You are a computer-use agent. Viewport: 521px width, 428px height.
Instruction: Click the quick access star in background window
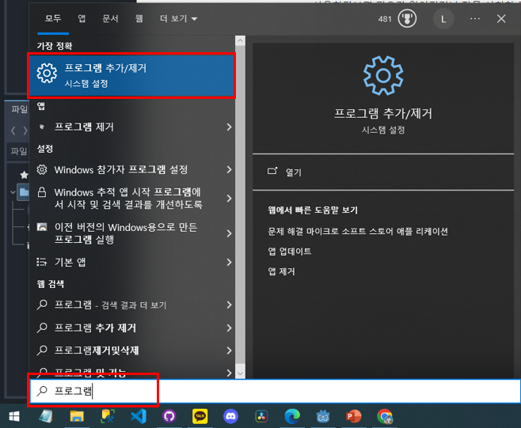pyautogui.click(x=24, y=175)
